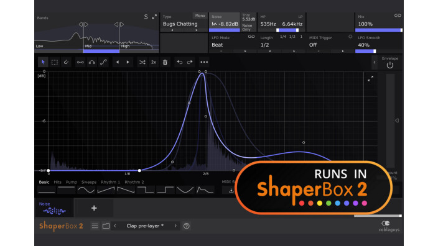Open the Hits waveform tab
The width and height of the screenshot is (438, 246).
click(57, 182)
